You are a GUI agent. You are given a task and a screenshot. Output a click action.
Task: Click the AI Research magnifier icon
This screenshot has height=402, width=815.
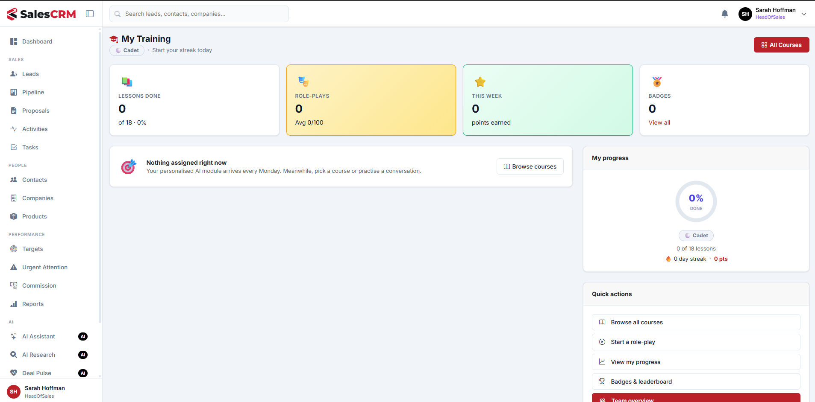point(14,355)
